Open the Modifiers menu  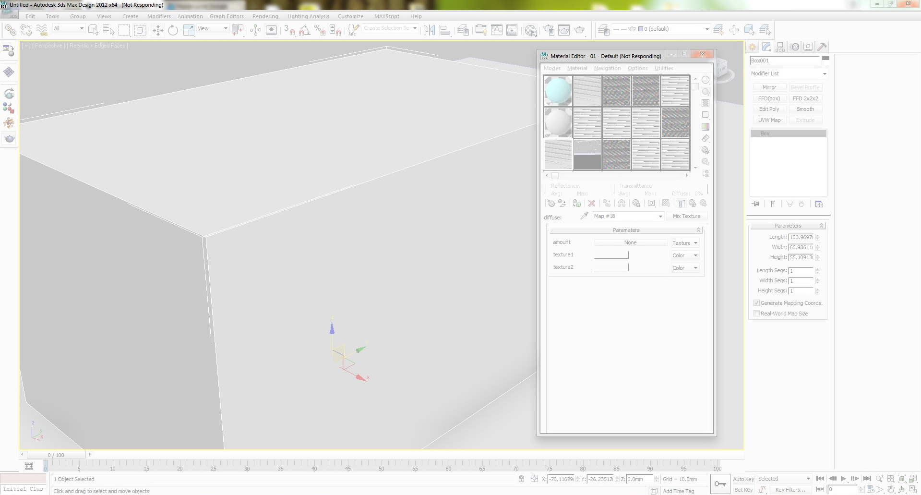159,16
